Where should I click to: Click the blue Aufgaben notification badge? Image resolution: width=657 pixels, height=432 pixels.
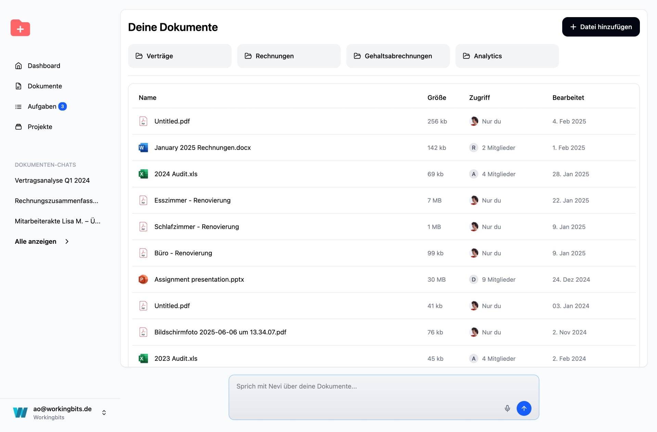click(62, 106)
